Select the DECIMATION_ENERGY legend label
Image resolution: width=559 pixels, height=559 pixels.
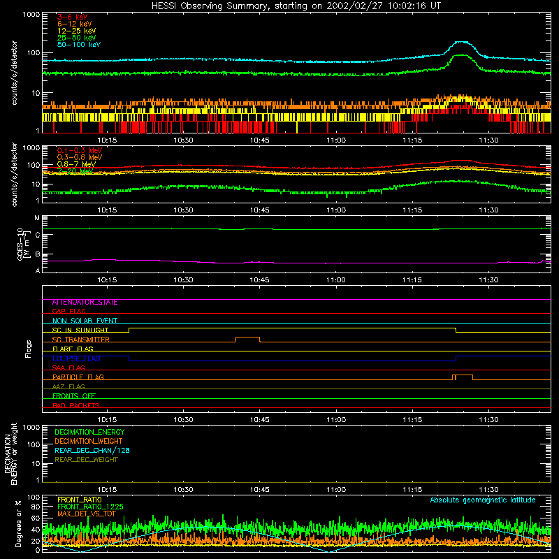pyautogui.click(x=89, y=432)
